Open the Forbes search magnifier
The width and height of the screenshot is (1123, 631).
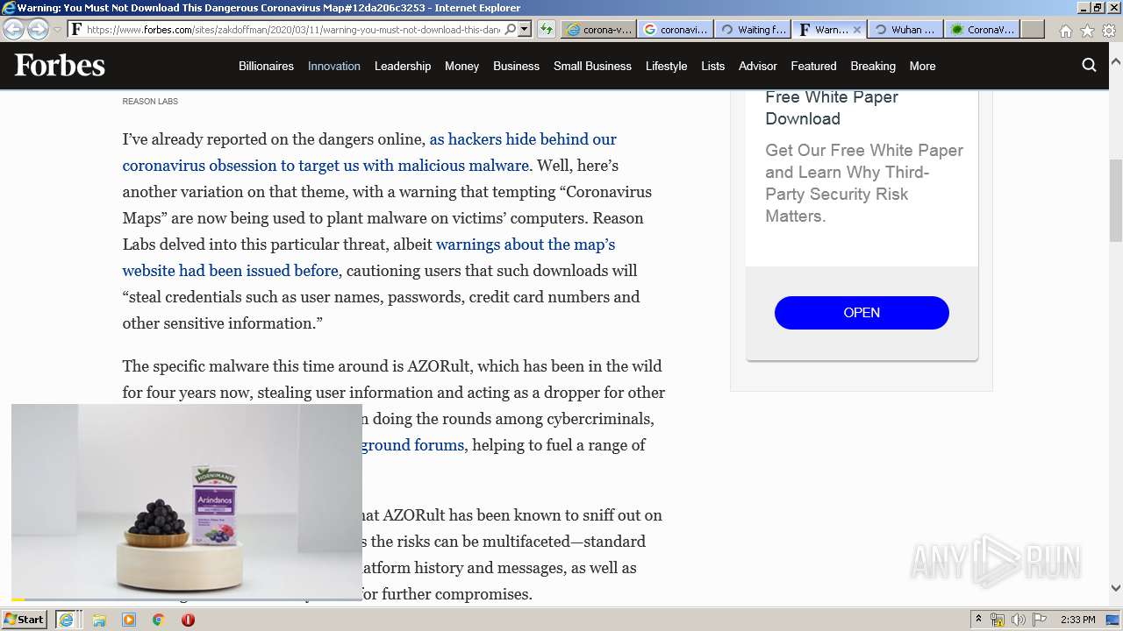pyautogui.click(x=1089, y=65)
